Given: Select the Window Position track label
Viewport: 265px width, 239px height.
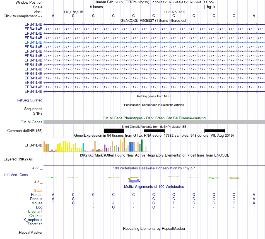Looking at the screenshot, I should (x=29, y=2).
